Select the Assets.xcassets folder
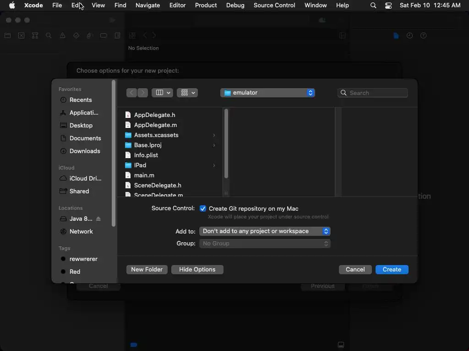The height and width of the screenshot is (351, 469). (156, 135)
